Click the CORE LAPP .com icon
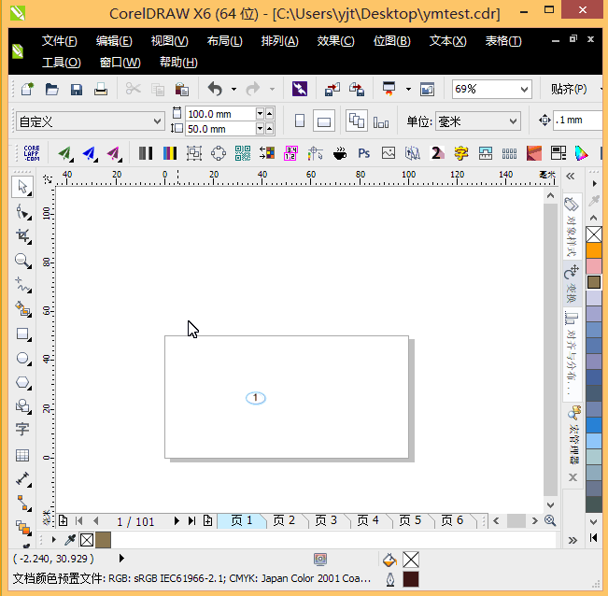 pyautogui.click(x=32, y=153)
